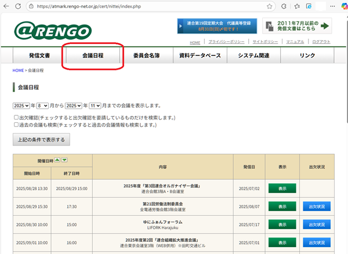Open Copilot icon at top right
348x254 pixels.
pos(345,6)
